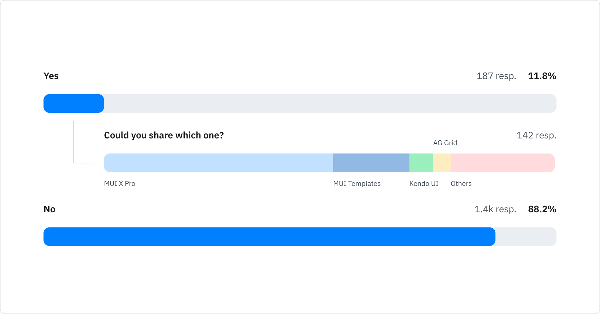The image size is (600, 314).
Task: Click the gray unfilled part of Yes bar
Action: pyautogui.click(x=330, y=103)
